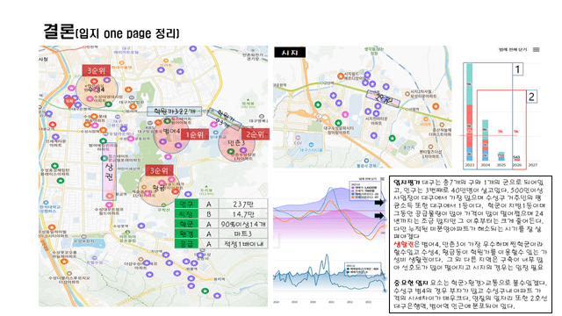Select the 만촌3 circle on the map
The height and width of the screenshot is (316, 562).
pos(236,143)
